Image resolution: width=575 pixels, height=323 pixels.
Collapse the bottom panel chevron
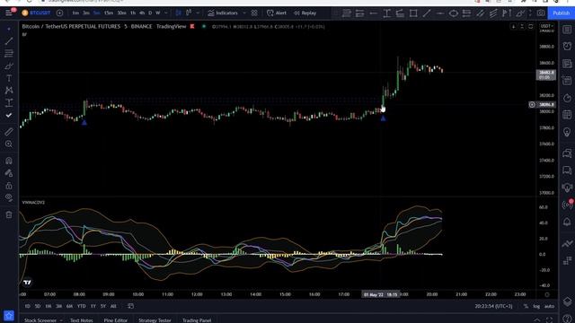536,320
